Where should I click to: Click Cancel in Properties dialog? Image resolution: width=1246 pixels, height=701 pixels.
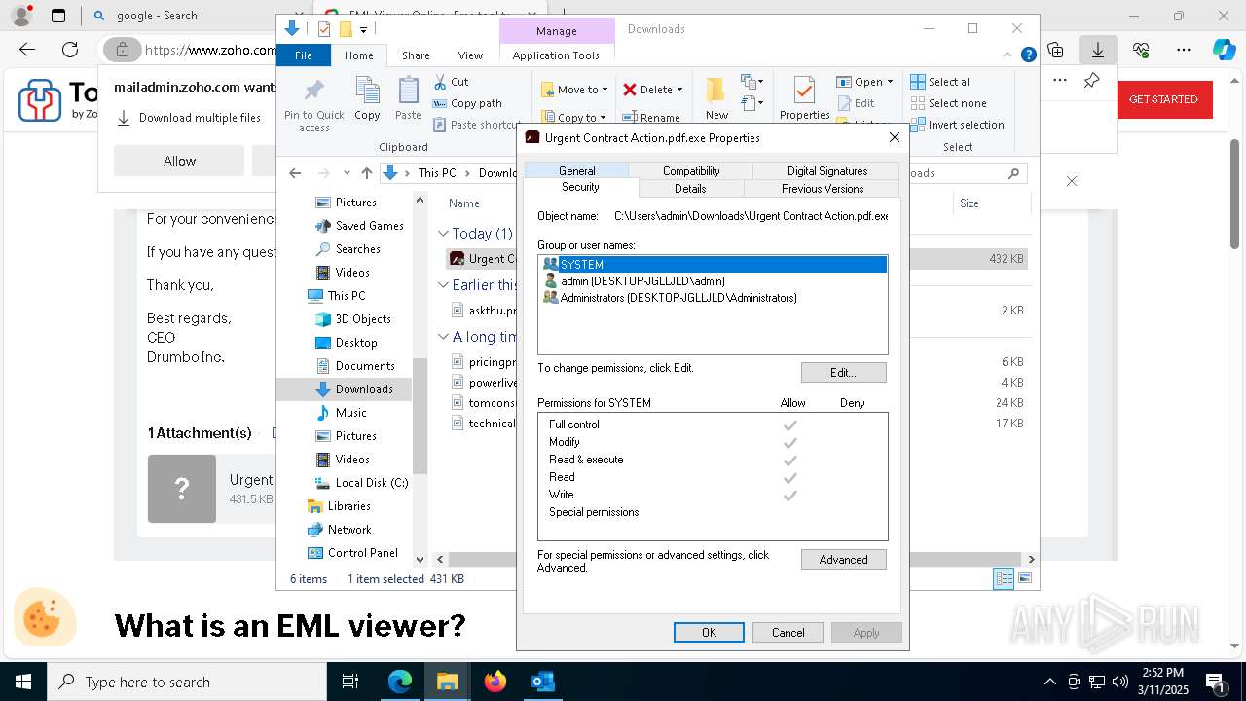[788, 632]
